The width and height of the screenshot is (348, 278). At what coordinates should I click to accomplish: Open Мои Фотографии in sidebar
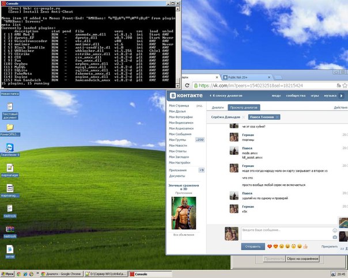181,117
